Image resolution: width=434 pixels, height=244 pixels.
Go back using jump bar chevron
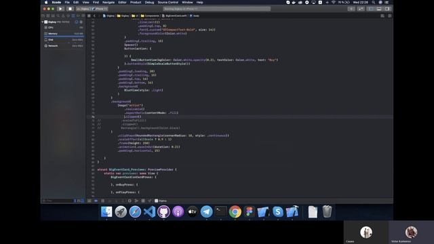coord(95,16)
